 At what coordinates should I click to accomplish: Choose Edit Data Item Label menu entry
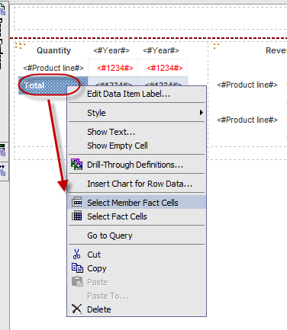tap(137, 94)
